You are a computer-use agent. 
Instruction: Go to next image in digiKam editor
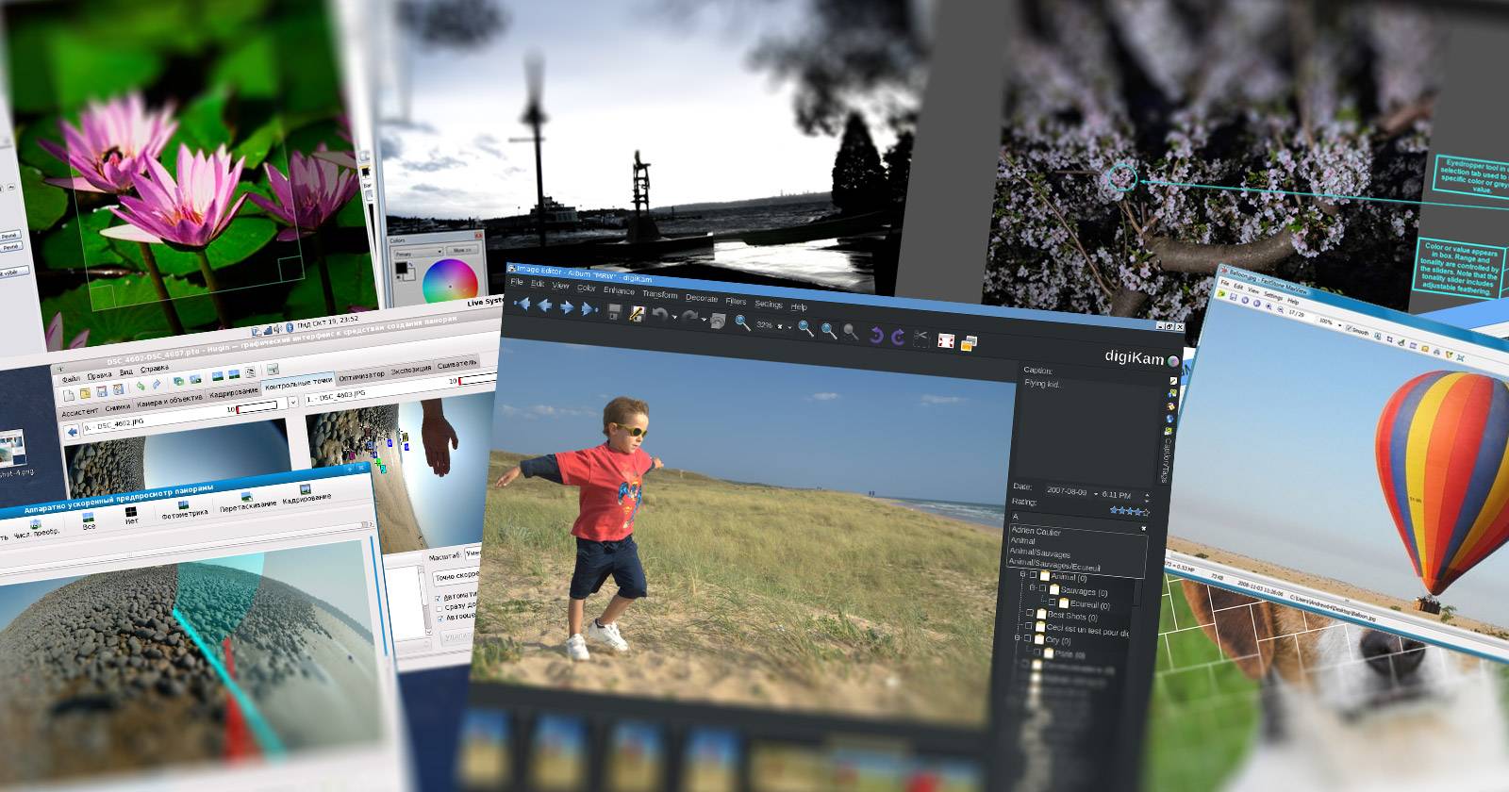tap(567, 306)
